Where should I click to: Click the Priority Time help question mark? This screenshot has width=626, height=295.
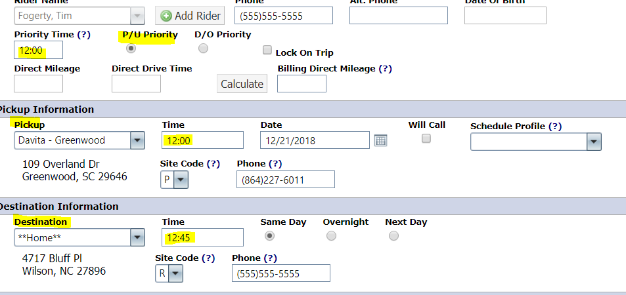click(x=83, y=35)
